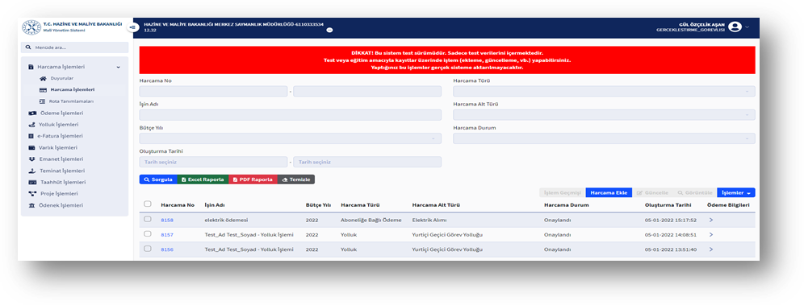Open the Harcama No 8156 link
Screen dimensions: 804x305
click(167, 249)
